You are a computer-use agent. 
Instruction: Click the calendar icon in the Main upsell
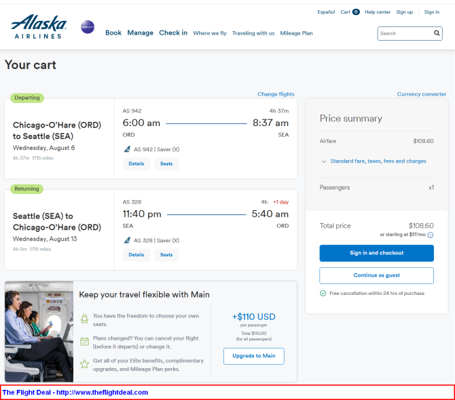(84, 342)
